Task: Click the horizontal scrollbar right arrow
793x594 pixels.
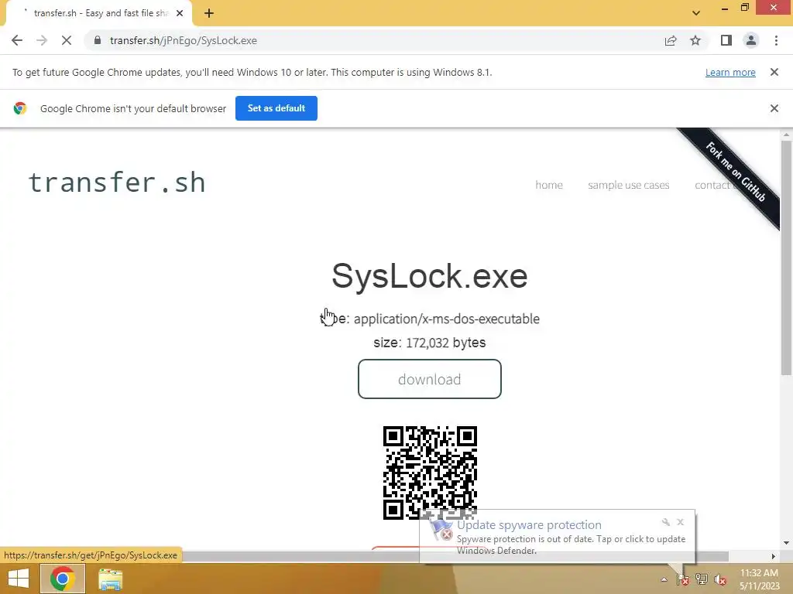Action: 774,556
